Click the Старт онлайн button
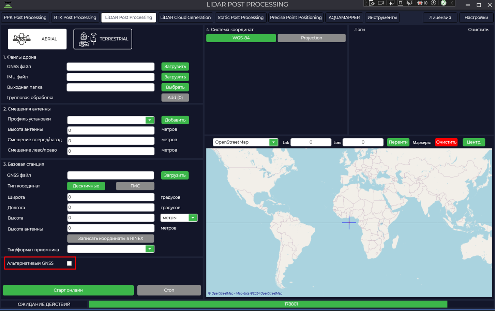495x311 pixels. pos(68,290)
